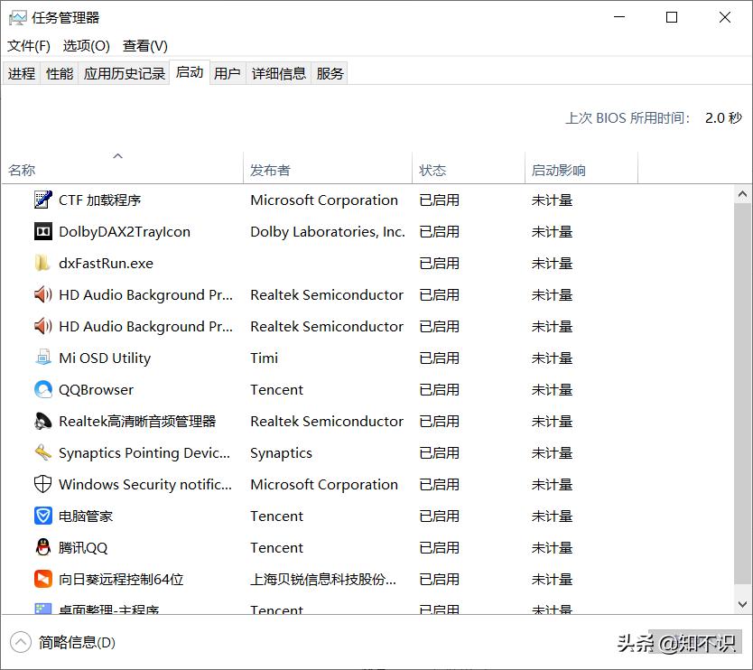
Task: Select the dxFastRun.exe yellow icon
Action: pyautogui.click(x=42, y=263)
